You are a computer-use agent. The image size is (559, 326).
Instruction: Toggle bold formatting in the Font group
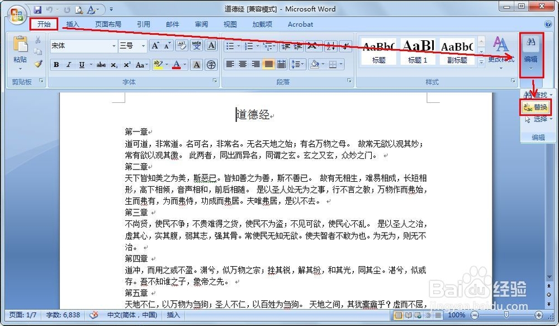[x=56, y=65]
